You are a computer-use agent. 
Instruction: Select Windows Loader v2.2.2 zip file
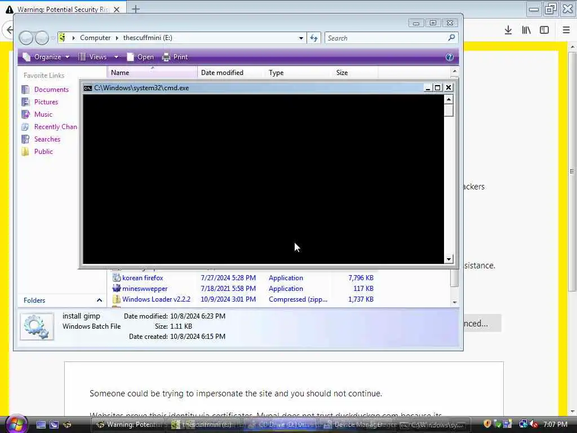156,299
